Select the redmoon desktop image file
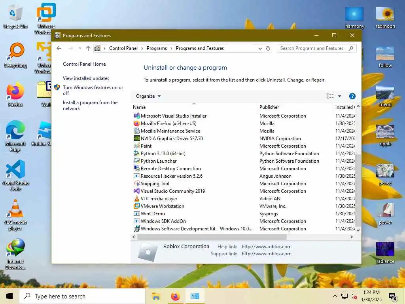The width and height of the screenshot is (405, 304). point(385,17)
